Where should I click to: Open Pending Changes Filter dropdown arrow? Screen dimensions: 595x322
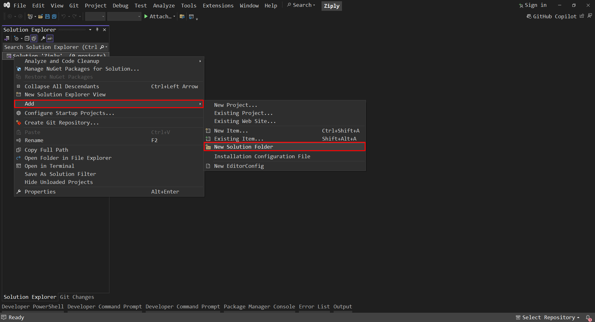coord(22,38)
